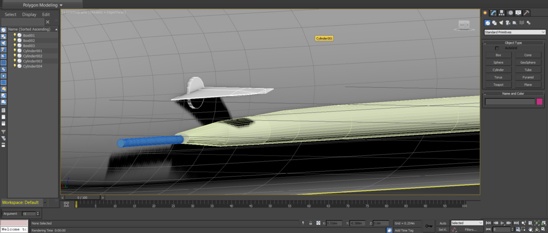Click the Teapot primitive button

click(x=498, y=85)
